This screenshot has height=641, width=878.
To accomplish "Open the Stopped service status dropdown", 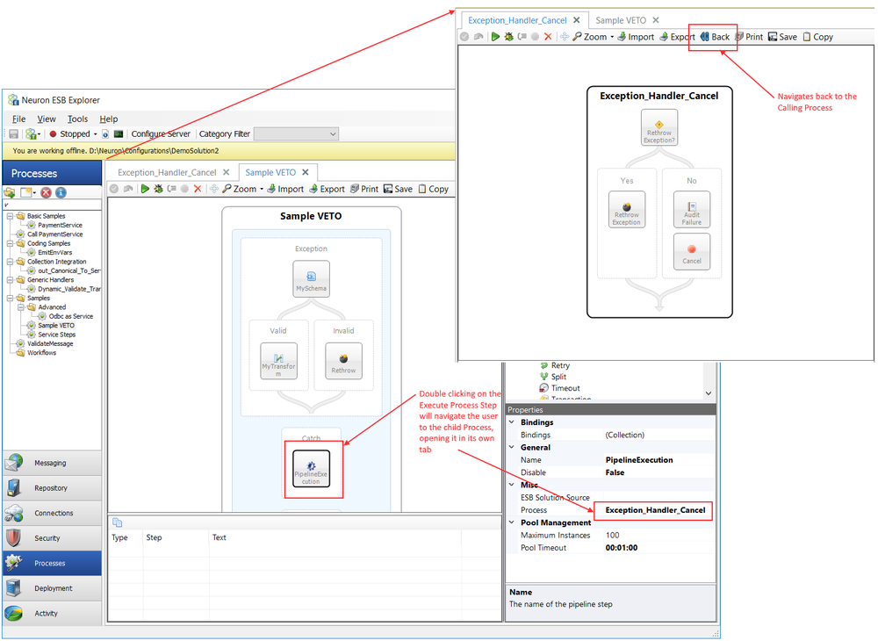I will click(x=95, y=134).
